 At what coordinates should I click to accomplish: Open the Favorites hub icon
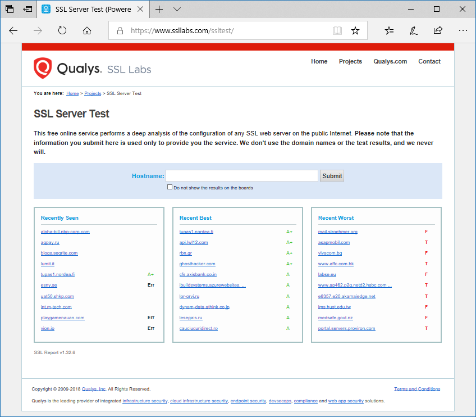tap(389, 30)
